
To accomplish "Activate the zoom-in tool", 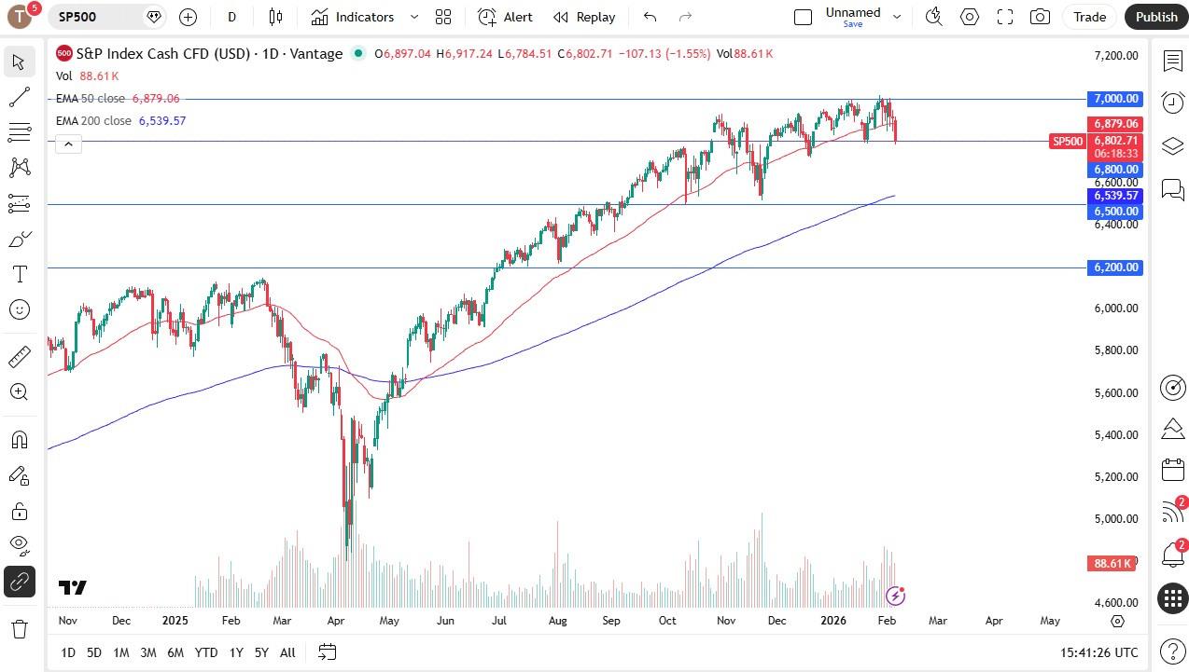I will (x=19, y=391).
